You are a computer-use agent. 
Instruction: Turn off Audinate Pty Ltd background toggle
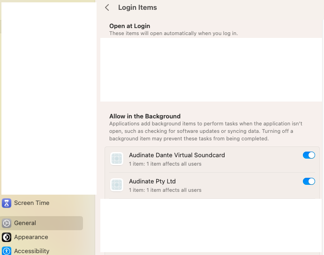coord(309,182)
